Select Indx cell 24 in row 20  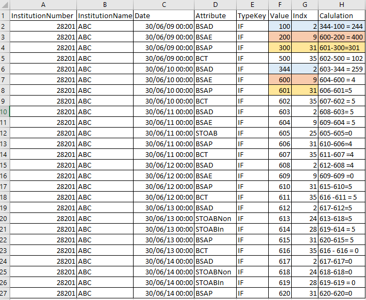coord(305,218)
